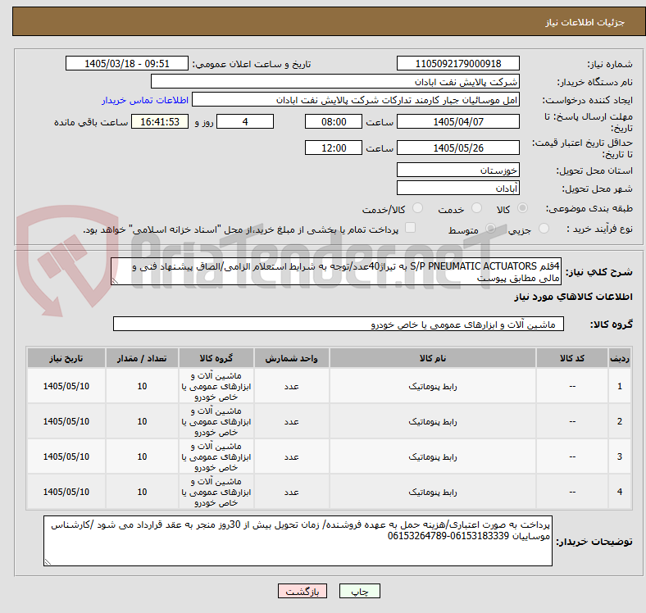
Task: Click the need number field 1105092179000918
Action: click(x=457, y=63)
